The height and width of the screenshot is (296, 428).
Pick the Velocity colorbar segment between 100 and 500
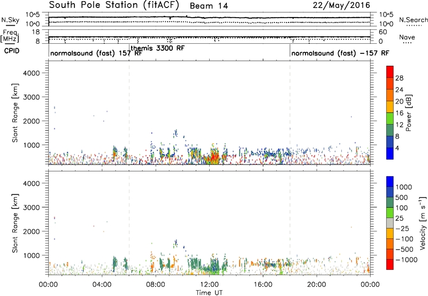pos(390,202)
